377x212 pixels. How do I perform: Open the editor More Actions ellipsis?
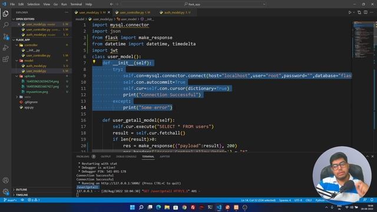click(x=372, y=12)
